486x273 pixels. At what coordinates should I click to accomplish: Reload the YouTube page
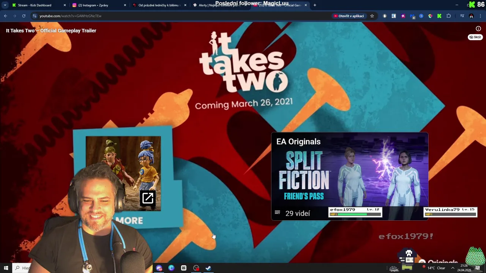coord(24,16)
